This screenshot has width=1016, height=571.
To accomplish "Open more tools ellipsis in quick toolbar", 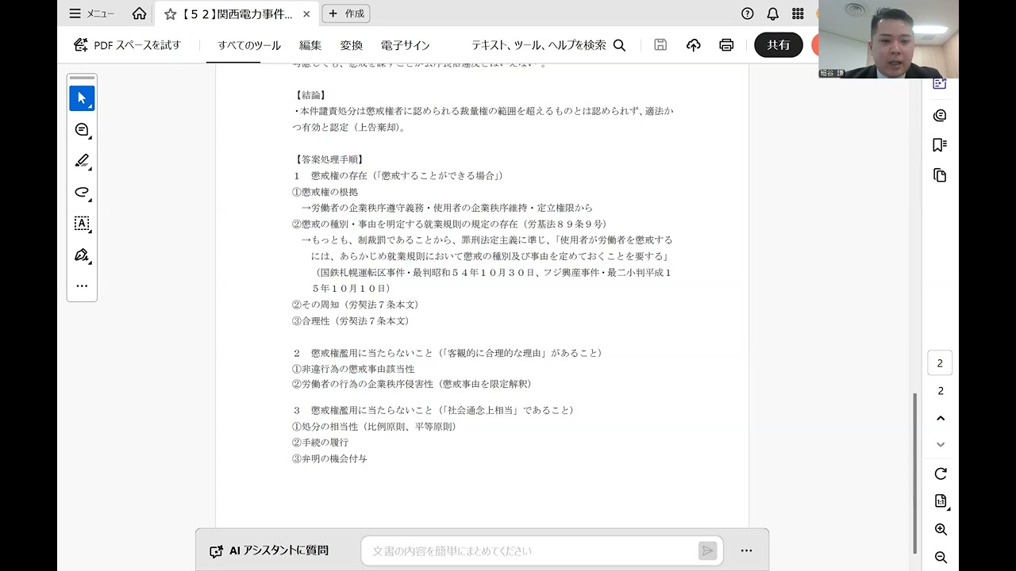I will point(82,285).
